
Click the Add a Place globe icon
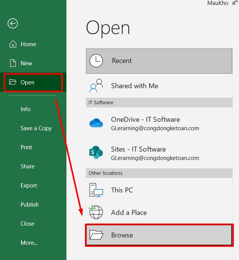pos(96,212)
